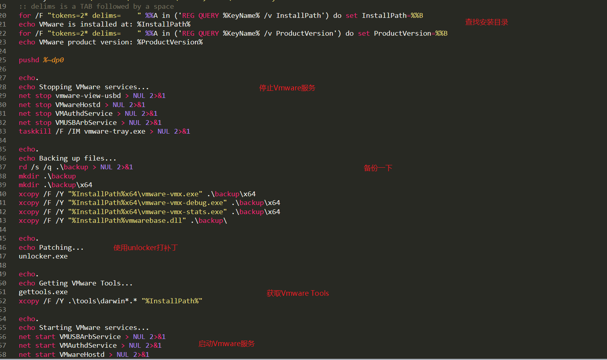The width and height of the screenshot is (607, 360).
Task: Click 'REG QUERY' in the InstallPath for loop
Action: coord(200,15)
